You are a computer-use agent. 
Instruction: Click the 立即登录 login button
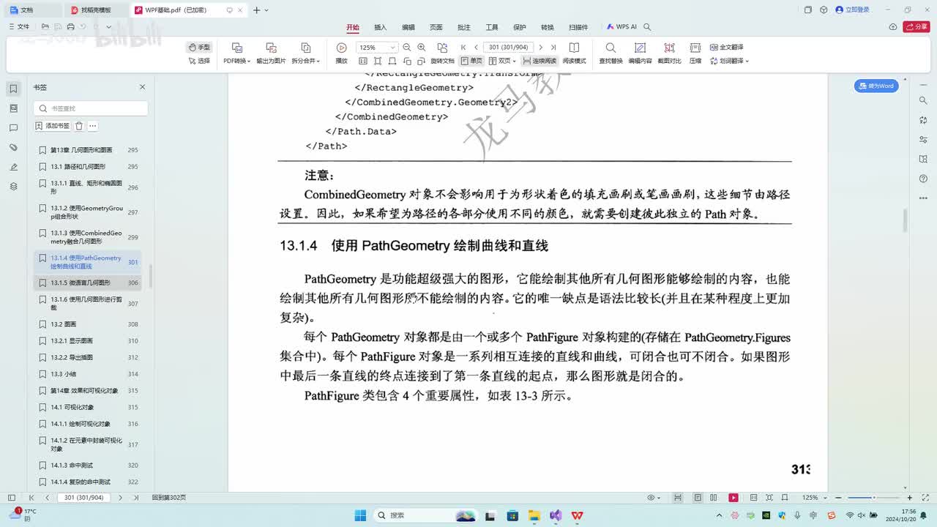tap(852, 10)
